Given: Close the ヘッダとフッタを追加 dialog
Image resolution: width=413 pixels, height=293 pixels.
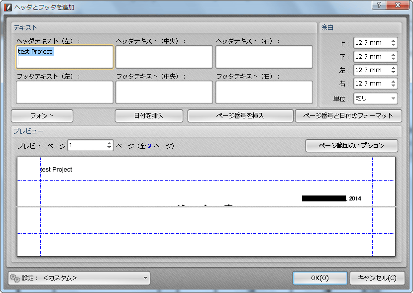Looking at the screenshot, I should 398,5.
